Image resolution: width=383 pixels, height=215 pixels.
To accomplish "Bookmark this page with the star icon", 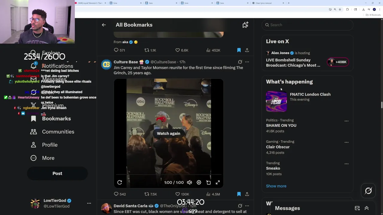I will point(340,9).
